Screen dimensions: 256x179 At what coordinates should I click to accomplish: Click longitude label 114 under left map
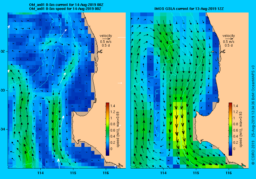click(40, 173)
